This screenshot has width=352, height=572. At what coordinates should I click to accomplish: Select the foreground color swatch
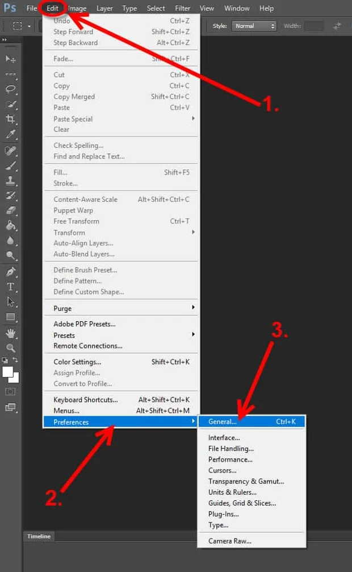point(7,372)
